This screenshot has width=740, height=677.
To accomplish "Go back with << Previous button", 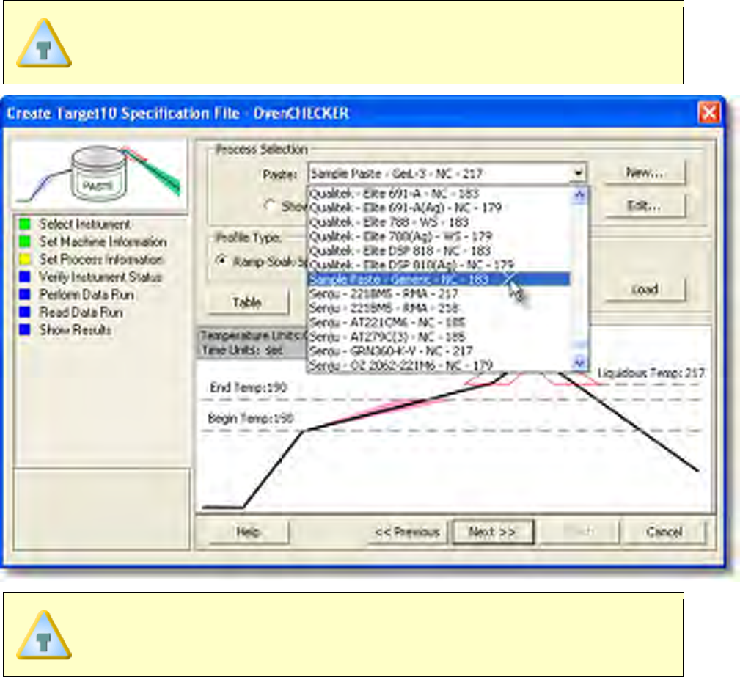I will click(x=407, y=532).
